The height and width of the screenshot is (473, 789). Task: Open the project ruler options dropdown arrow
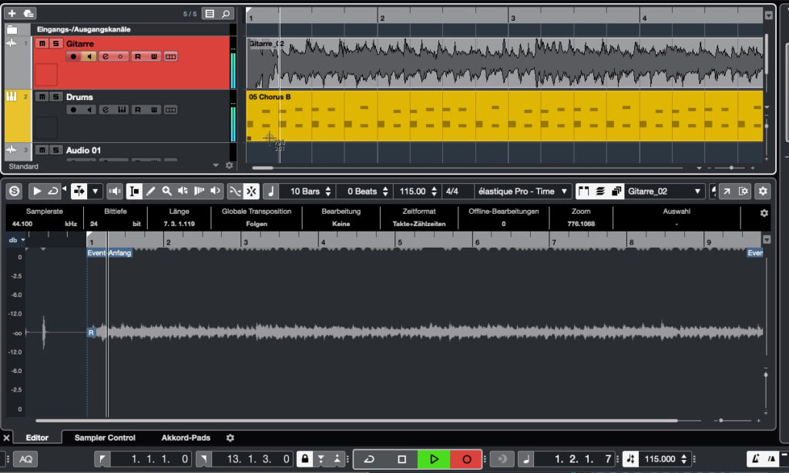coord(768,15)
